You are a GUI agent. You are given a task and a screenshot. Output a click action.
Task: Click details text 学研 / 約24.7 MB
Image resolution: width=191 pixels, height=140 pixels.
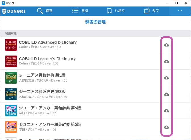[31, 130]
